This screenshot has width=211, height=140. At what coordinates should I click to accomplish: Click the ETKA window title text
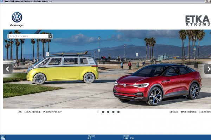point(28,1)
